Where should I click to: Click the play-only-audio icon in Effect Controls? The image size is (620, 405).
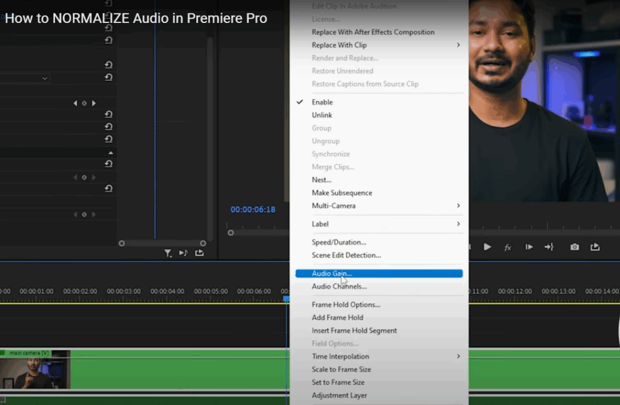pos(183,253)
